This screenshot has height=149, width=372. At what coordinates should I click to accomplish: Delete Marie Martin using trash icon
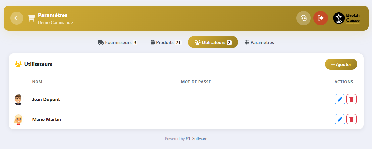(x=351, y=119)
